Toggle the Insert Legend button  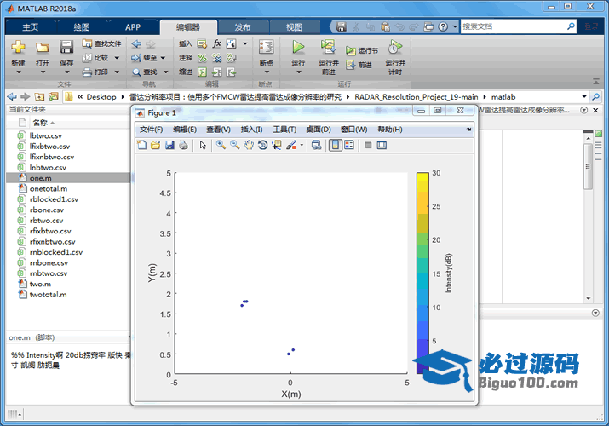[x=349, y=145]
